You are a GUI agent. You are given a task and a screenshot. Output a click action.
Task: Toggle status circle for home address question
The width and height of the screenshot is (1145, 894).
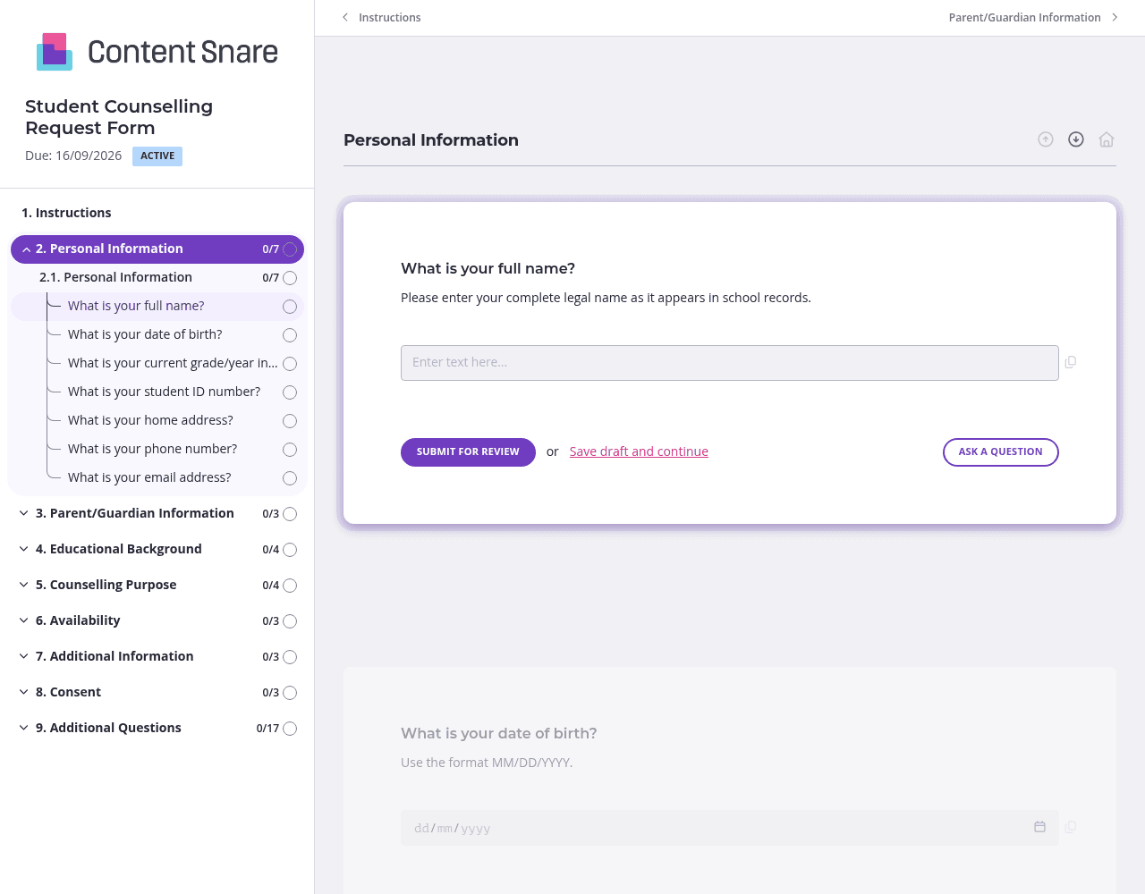290,421
